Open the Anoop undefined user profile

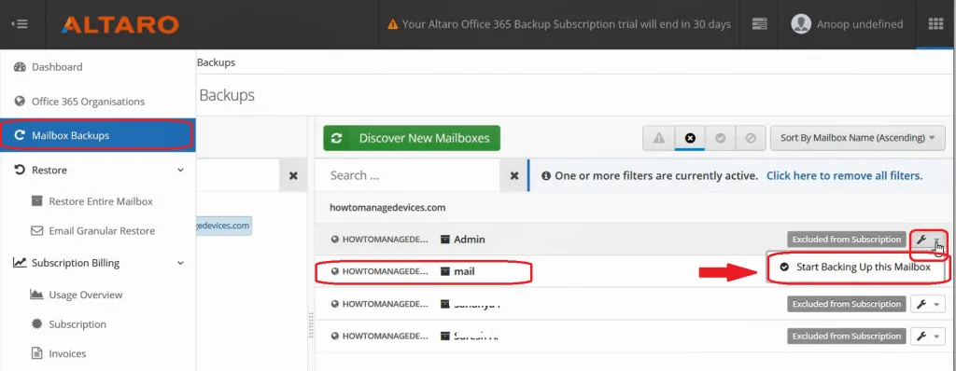pyautogui.click(x=847, y=24)
